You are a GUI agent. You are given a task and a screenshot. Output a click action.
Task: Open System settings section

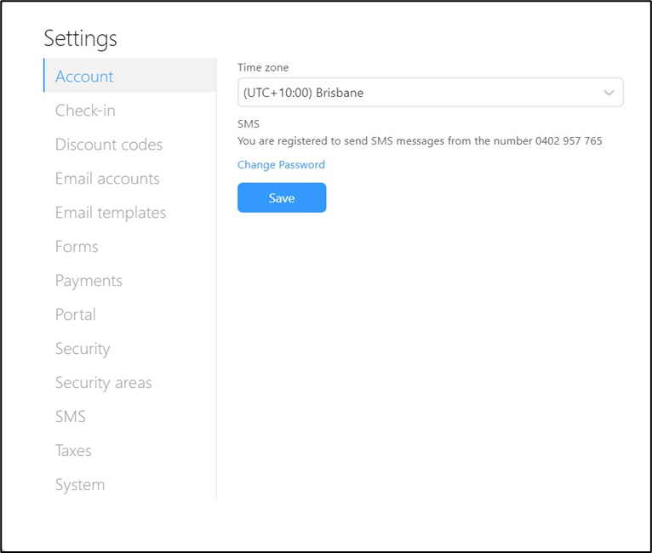point(80,485)
